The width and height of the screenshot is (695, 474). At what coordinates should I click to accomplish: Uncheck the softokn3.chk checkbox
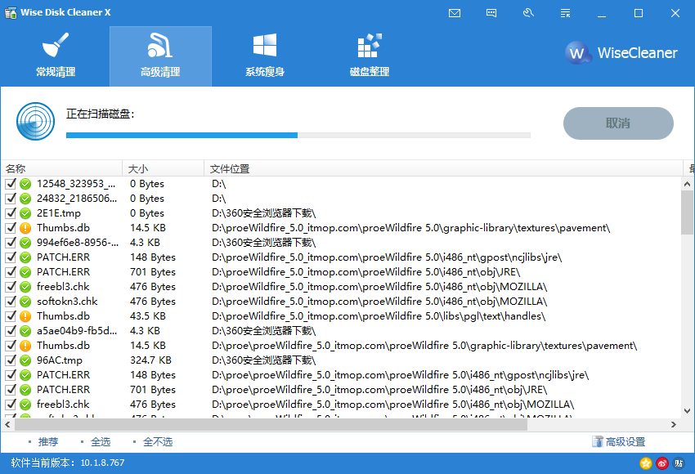tap(11, 302)
